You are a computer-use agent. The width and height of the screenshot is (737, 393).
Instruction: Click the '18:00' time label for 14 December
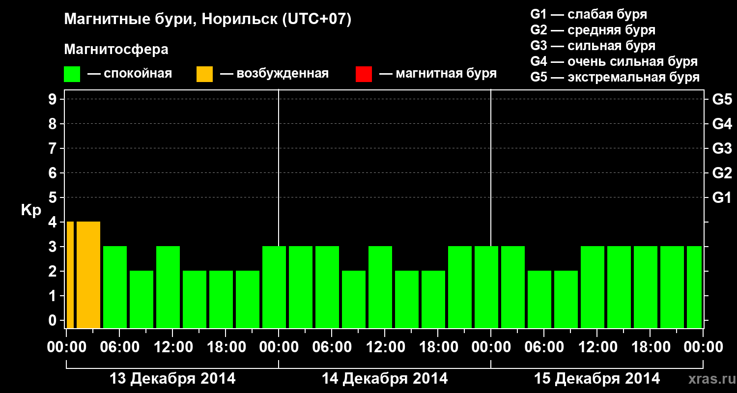click(x=438, y=347)
